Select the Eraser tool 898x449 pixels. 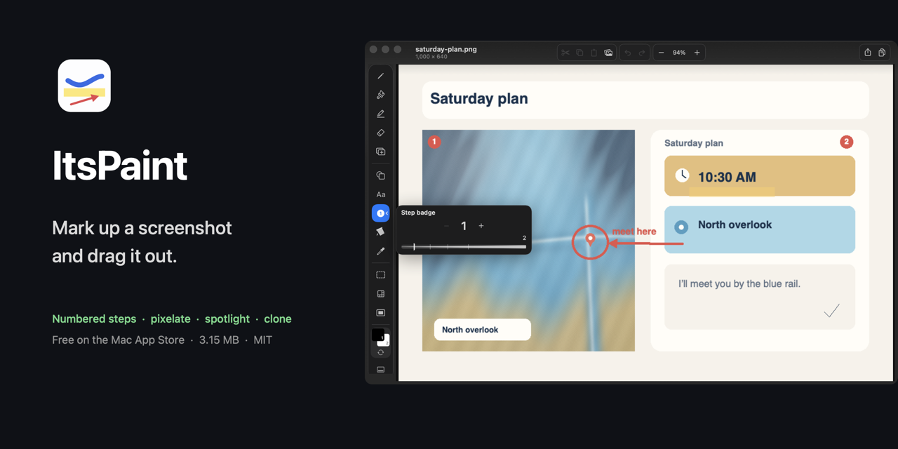380,133
